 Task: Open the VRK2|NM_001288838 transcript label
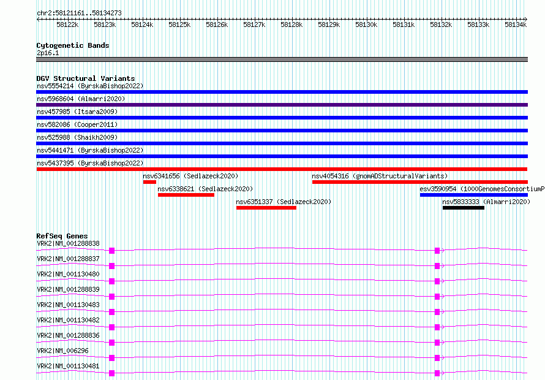68,243
